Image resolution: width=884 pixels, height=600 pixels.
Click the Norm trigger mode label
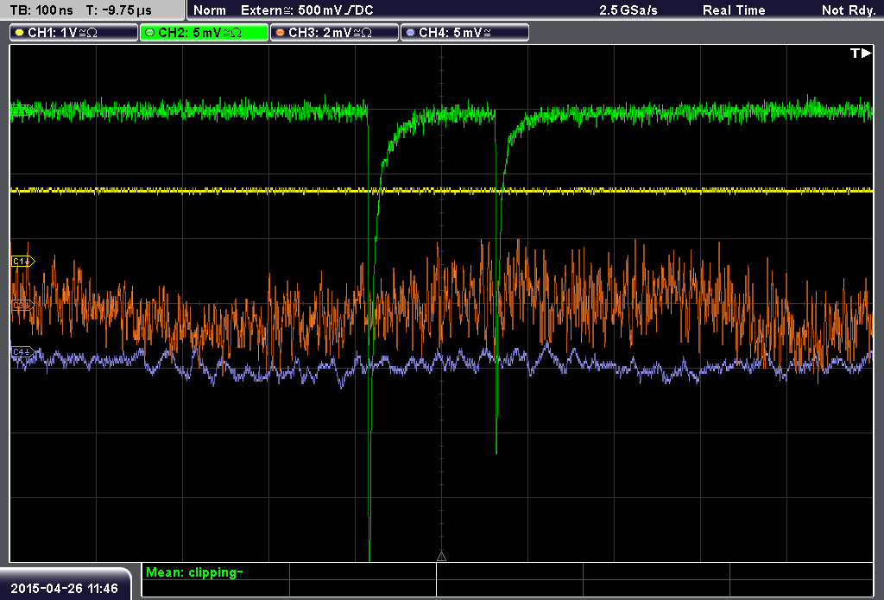pos(210,10)
